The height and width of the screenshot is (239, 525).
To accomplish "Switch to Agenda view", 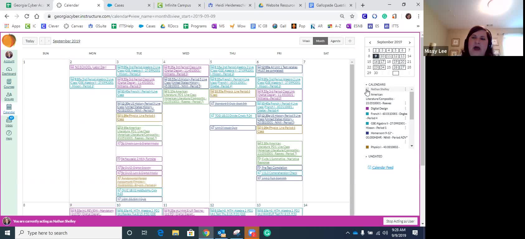I will tap(335, 41).
